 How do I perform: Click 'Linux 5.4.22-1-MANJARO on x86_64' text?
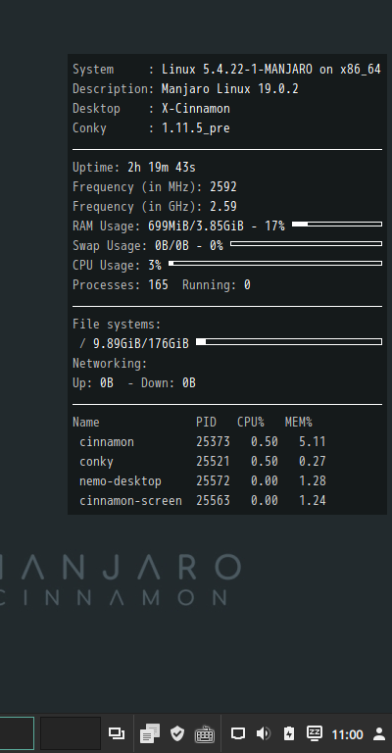point(271,70)
